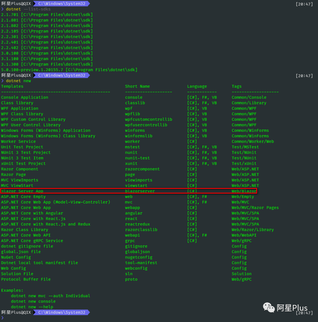Select SDK line 5.0.100-preview.1.20155.7

(x=69, y=70)
